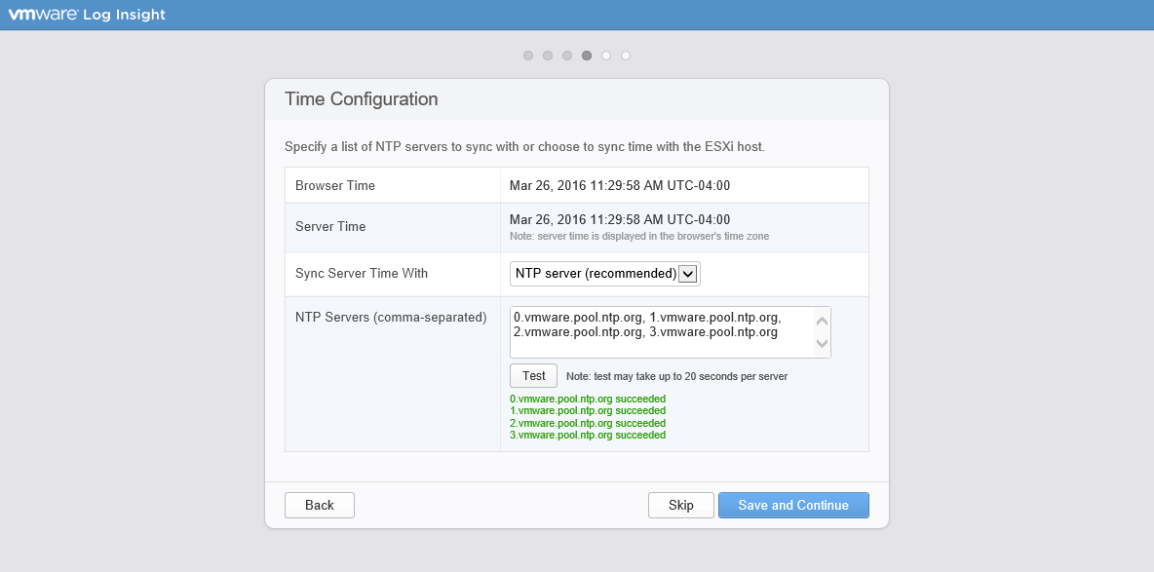Click the second setup progress dot
This screenshot has height=572, width=1154.
pyautogui.click(x=548, y=56)
